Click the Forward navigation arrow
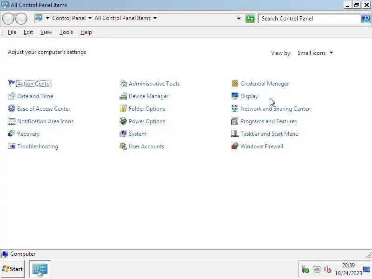Screen dimensions: 372x279 click(x=21, y=19)
